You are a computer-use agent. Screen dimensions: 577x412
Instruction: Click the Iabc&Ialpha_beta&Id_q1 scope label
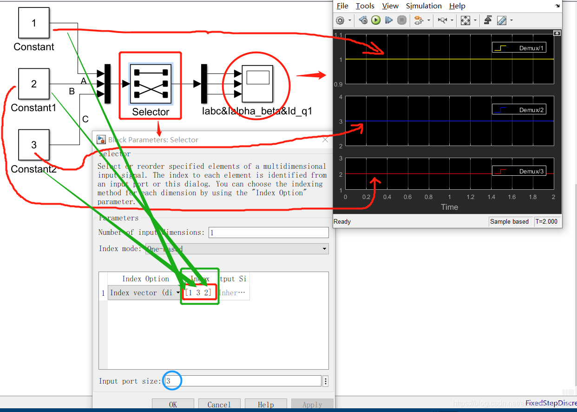coord(257,112)
